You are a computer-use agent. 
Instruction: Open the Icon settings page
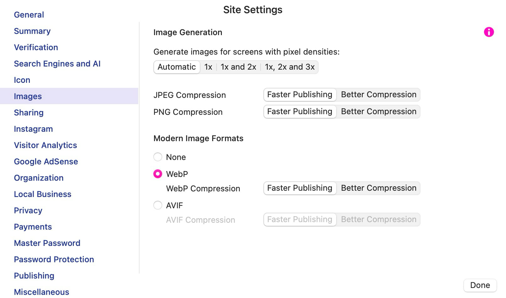22,80
